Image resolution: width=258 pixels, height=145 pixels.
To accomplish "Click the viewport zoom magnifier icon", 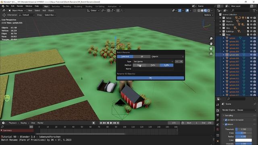I will [x=211, y=39].
